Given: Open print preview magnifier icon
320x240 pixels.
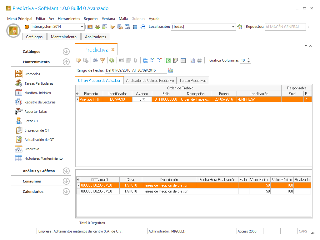Looking at the screenshot, I should (x=192, y=60).
